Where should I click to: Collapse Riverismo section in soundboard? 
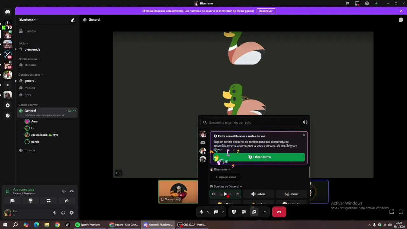point(220,170)
